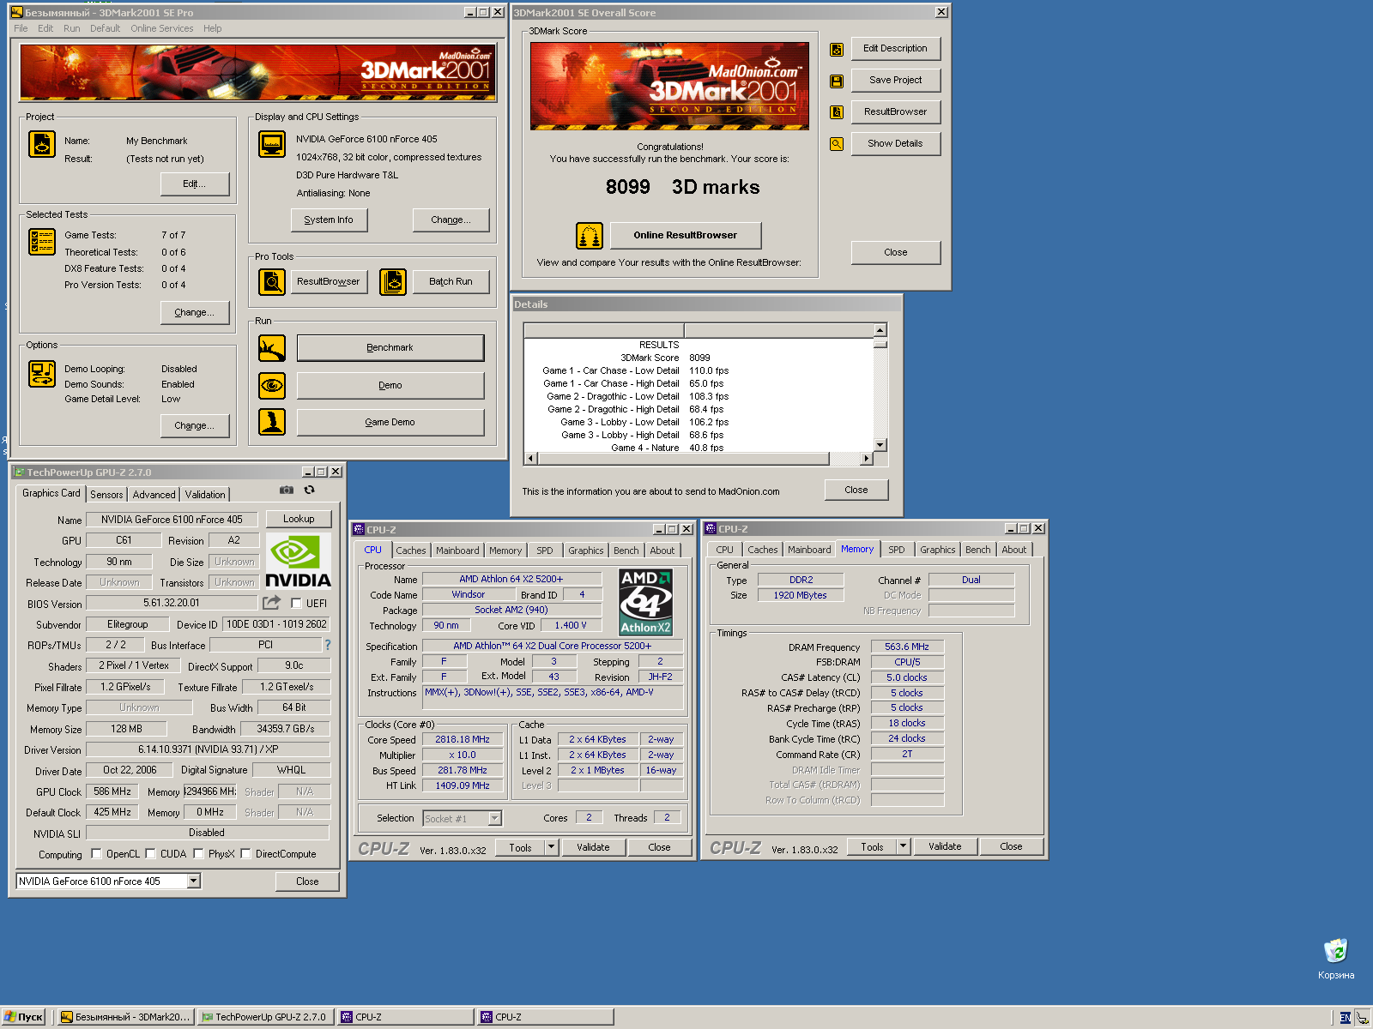Viewport: 1373px width, 1029px height.
Task: Click the ResultBrowser magnifier icon in Pro Tools
Action: pos(272,281)
